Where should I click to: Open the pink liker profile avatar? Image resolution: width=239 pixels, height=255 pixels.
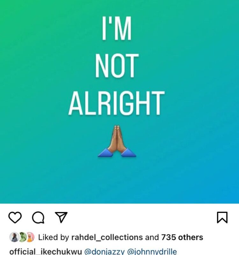click(x=30, y=237)
